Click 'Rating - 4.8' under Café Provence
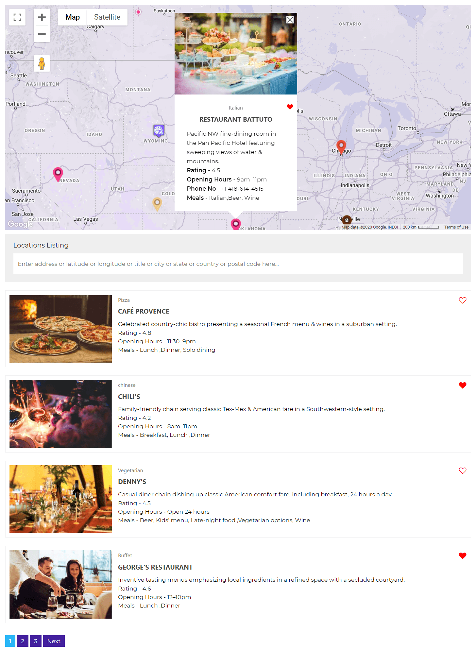This screenshot has height=651, width=476. click(134, 333)
